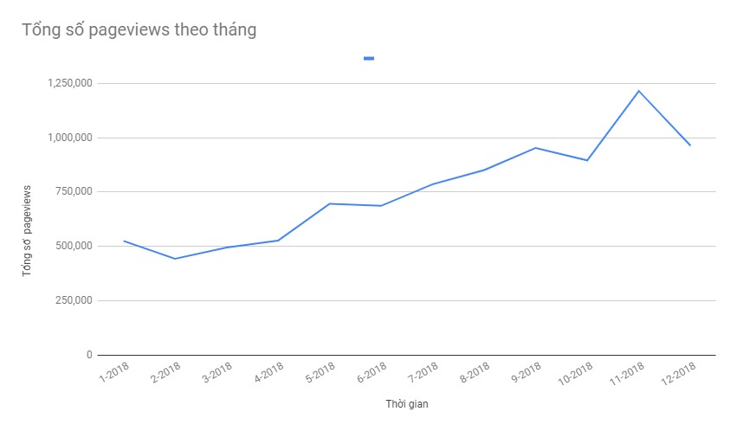This screenshot has width=737, height=431.
Task: Click the 250,000 y-axis label
Action: pyautogui.click(x=74, y=300)
